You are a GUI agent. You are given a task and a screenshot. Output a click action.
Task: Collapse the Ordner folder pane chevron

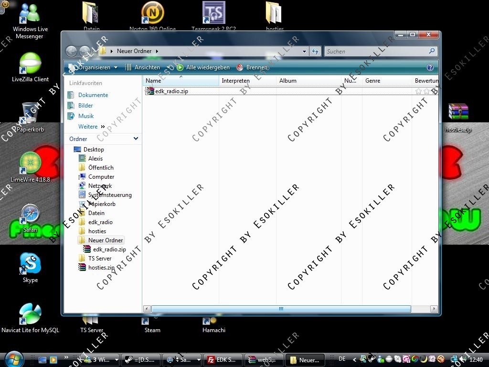pyautogui.click(x=136, y=139)
